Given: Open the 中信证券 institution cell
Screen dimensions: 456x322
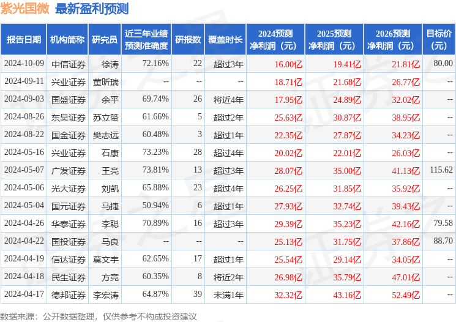Looking at the screenshot, I should click(68, 64).
